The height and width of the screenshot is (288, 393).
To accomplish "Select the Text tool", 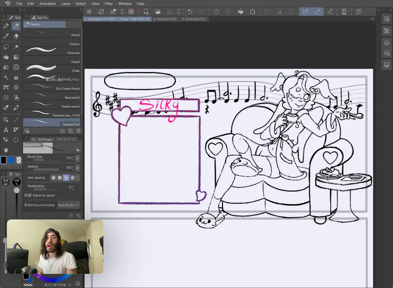I will 6,130.
